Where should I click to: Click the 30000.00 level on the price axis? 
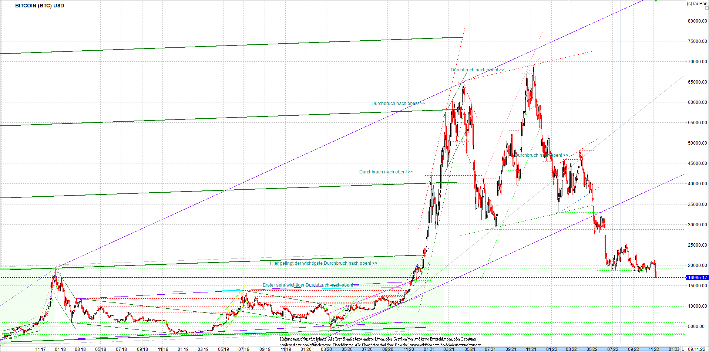698,225
